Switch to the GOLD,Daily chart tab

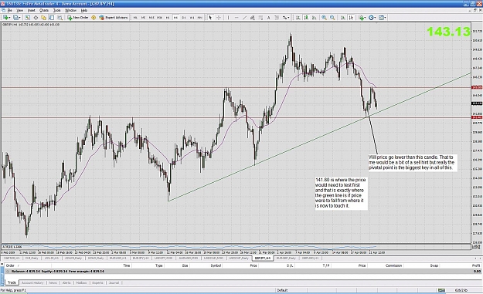[96, 258]
